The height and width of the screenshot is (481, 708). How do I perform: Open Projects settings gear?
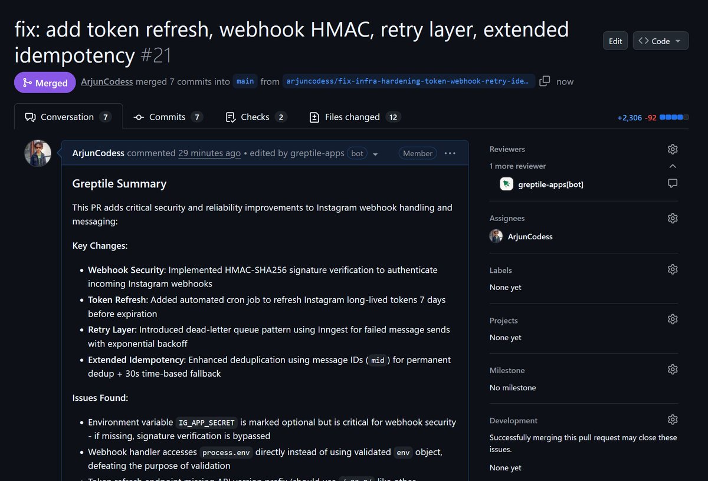673,319
